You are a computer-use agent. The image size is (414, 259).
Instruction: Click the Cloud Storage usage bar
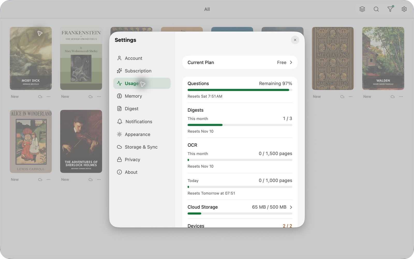point(240,214)
